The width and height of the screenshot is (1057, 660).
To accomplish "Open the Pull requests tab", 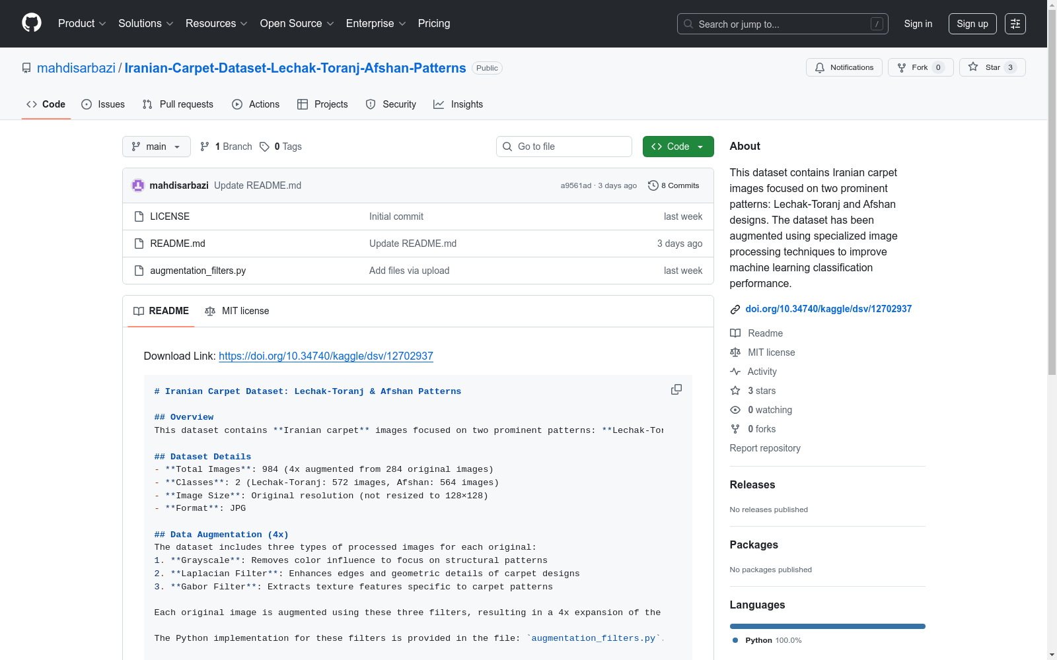I will pos(178,104).
